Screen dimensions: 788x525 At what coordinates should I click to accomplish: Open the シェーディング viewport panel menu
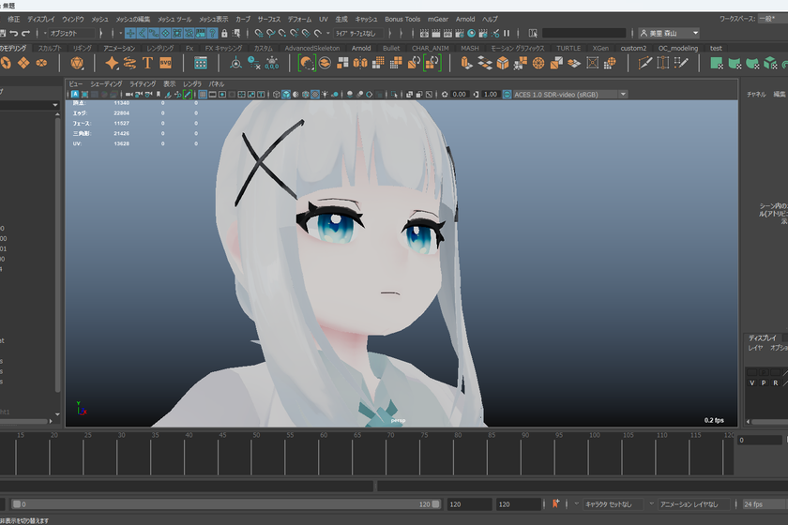[106, 83]
